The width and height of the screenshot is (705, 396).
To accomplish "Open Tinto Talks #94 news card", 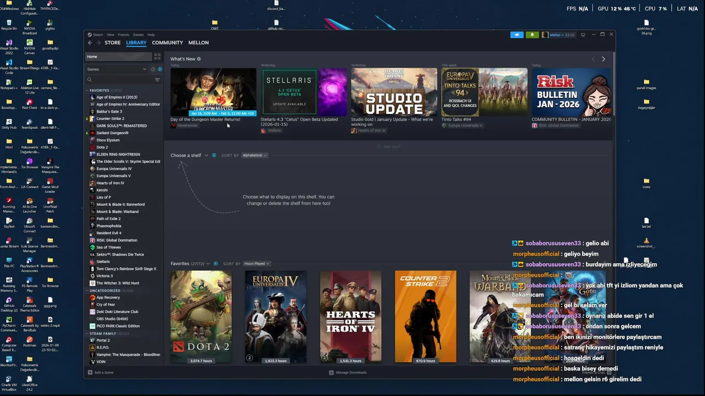I will click(x=484, y=91).
